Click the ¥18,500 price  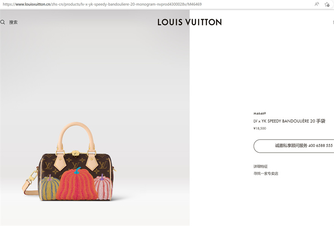(x=259, y=128)
